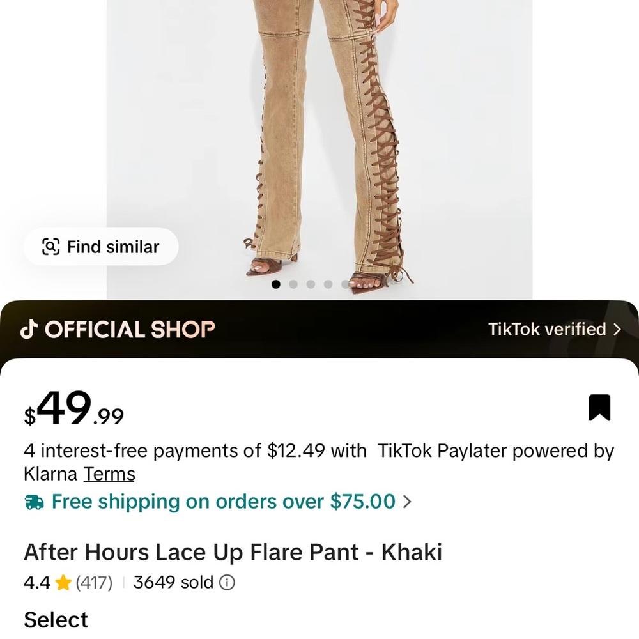Screen dimensions: 639x639
Task: Open free shipping details via the chevron
Action: pos(408,502)
